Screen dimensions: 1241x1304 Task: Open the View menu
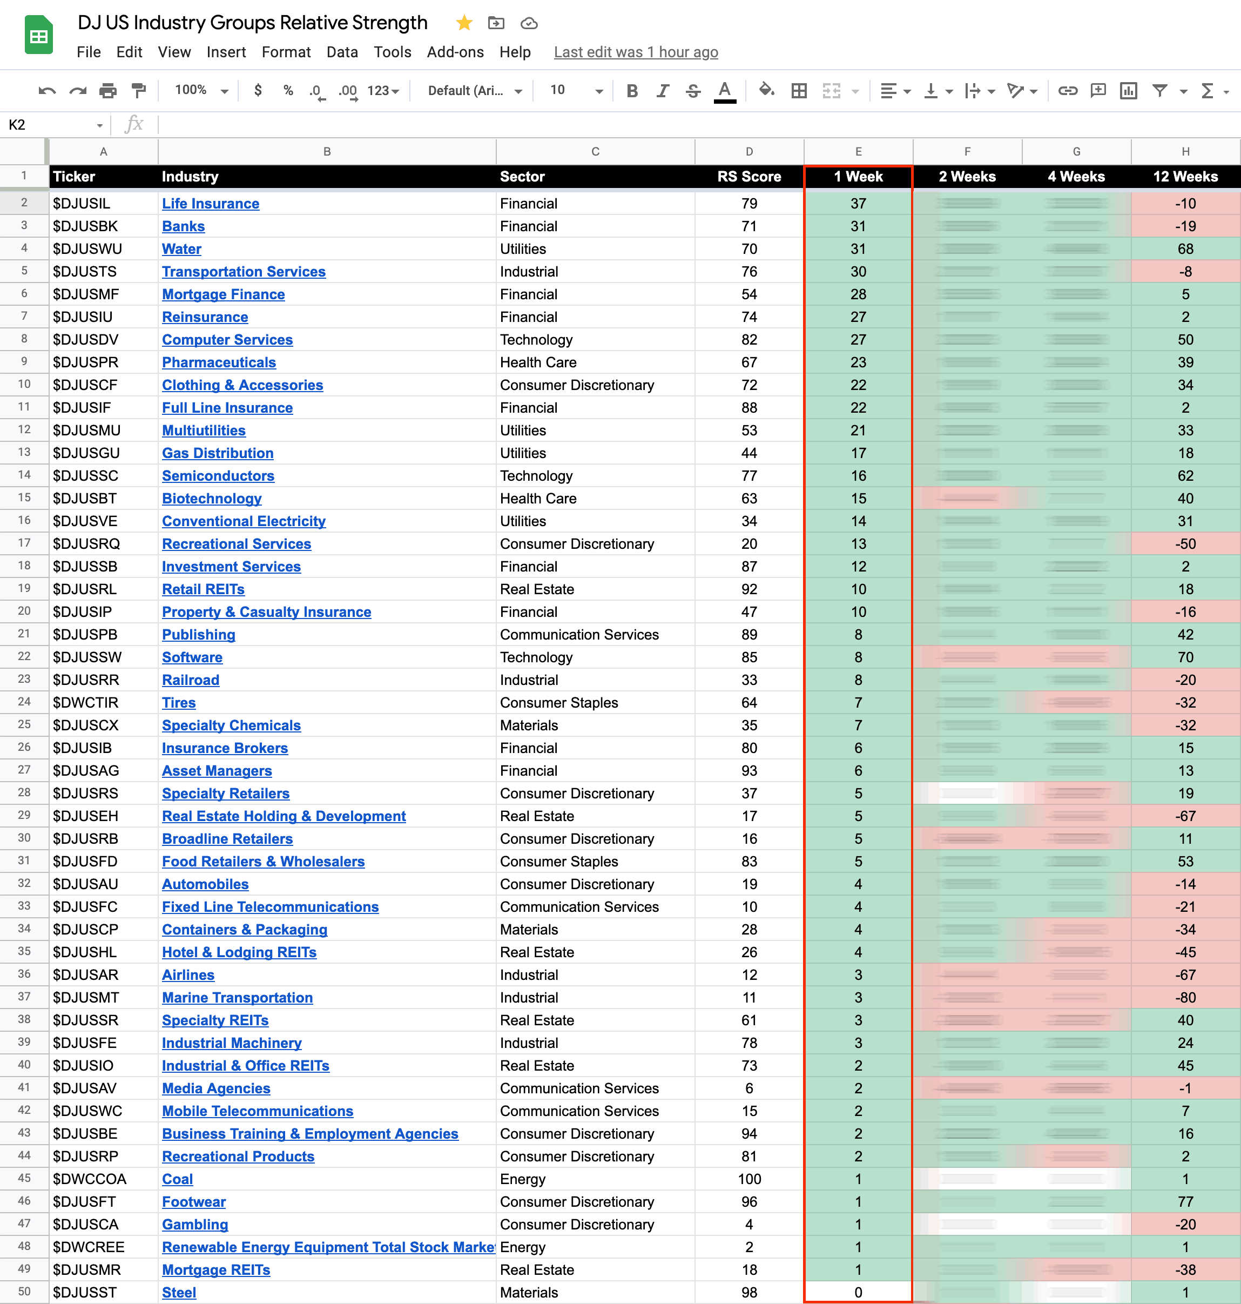174,52
